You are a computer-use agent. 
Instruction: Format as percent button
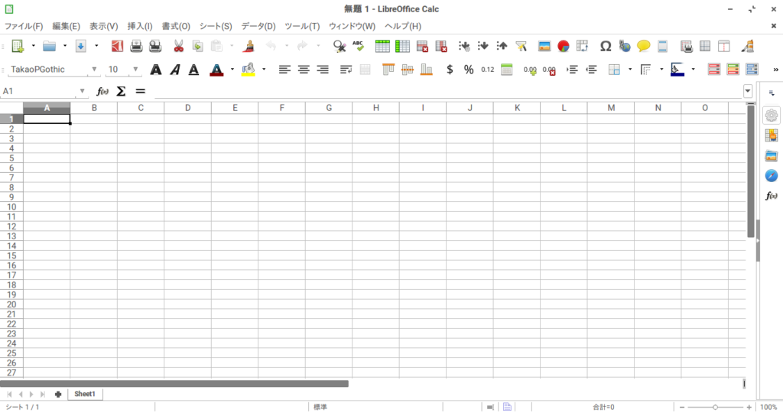pos(469,70)
